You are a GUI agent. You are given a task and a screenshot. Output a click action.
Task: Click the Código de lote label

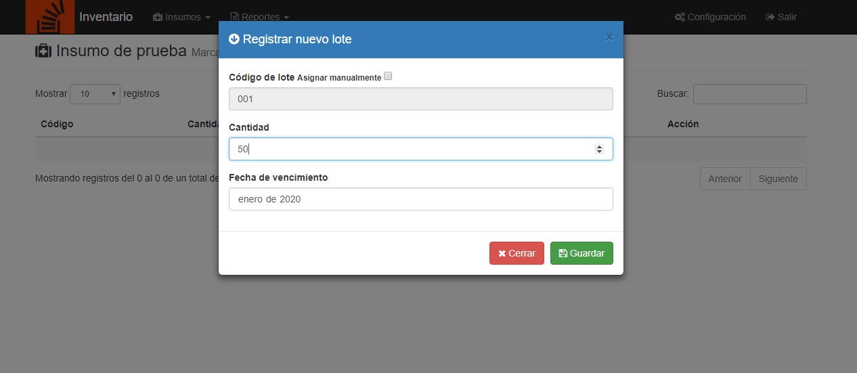(x=262, y=77)
